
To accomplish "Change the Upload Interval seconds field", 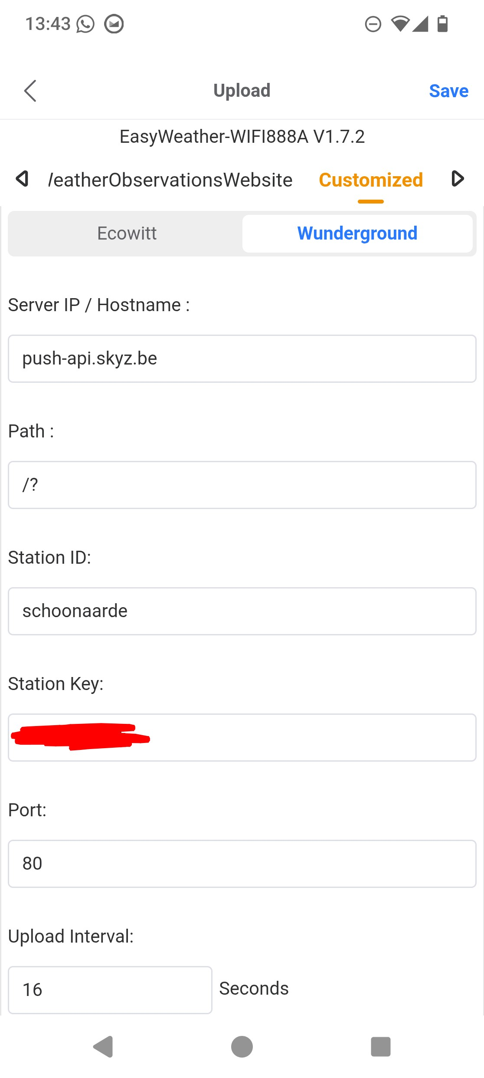I will pyautogui.click(x=110, y=990).
